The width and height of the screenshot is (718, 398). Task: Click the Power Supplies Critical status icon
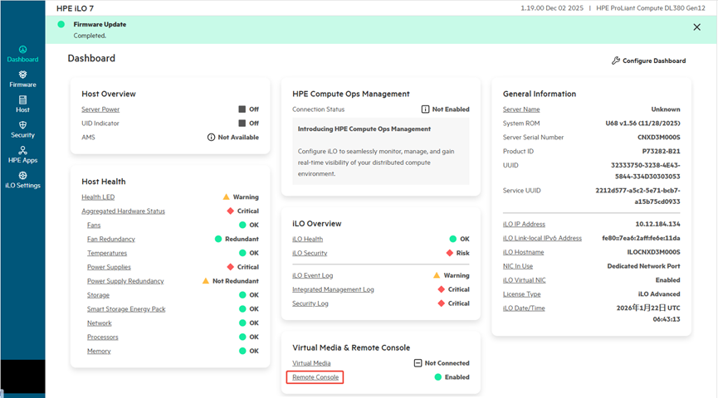[x=231, y=267]
